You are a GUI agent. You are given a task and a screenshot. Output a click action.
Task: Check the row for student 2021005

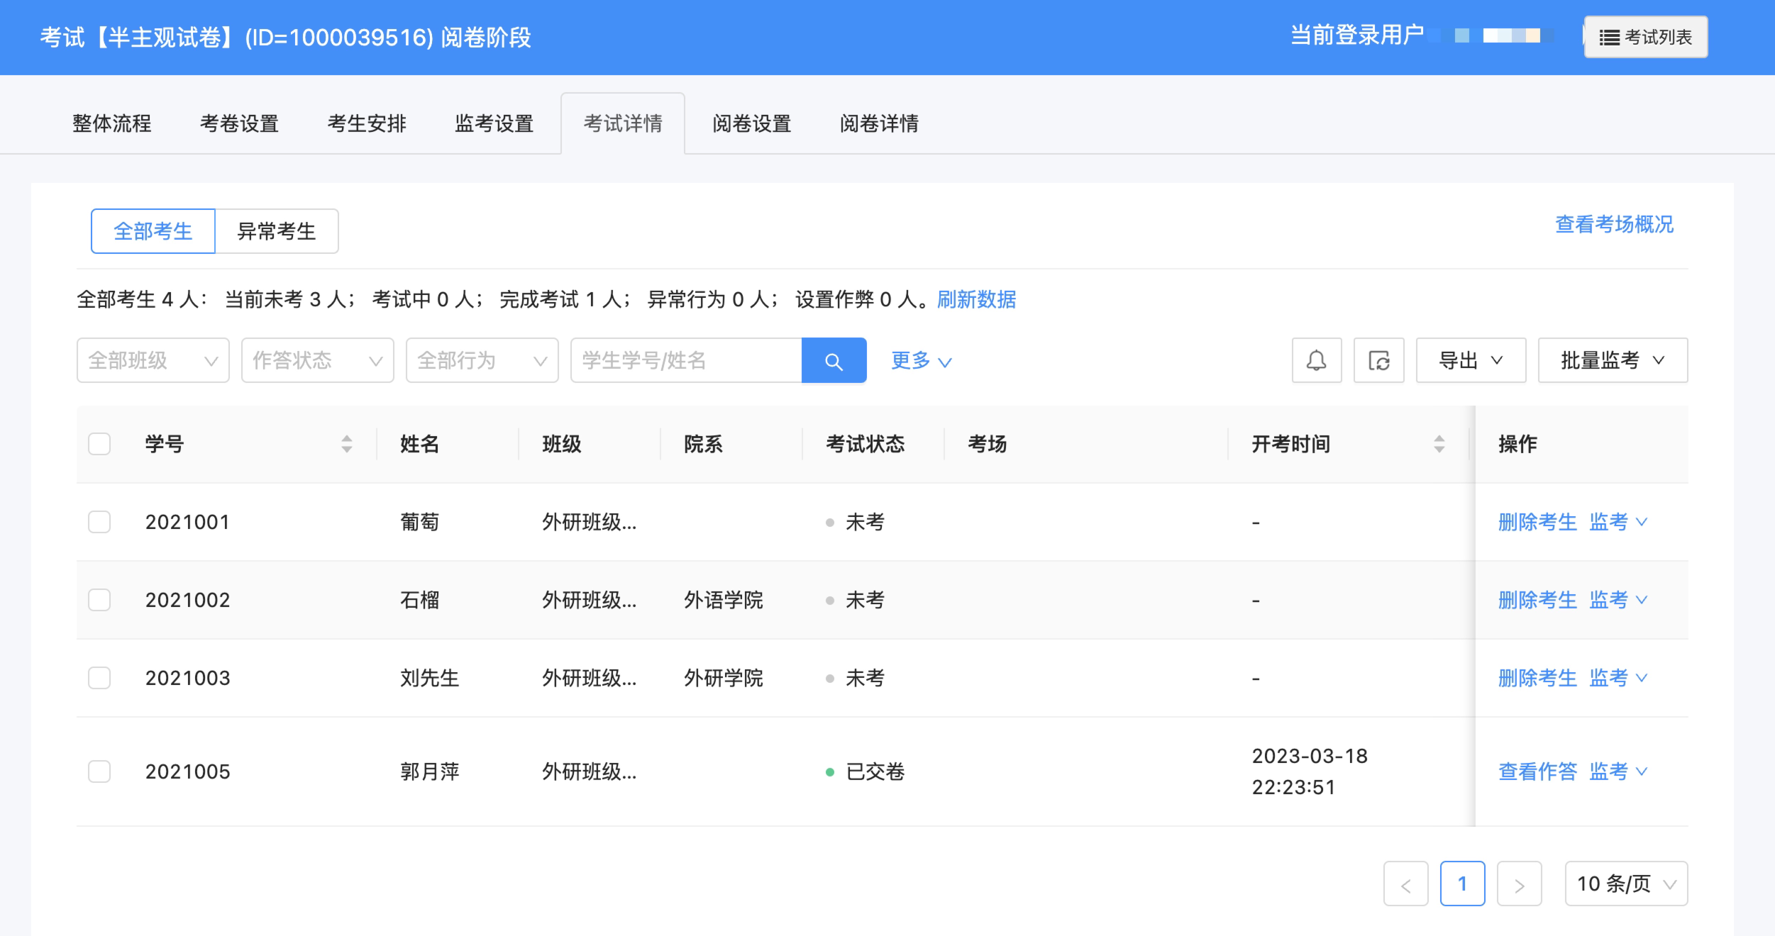click(99, 771)
